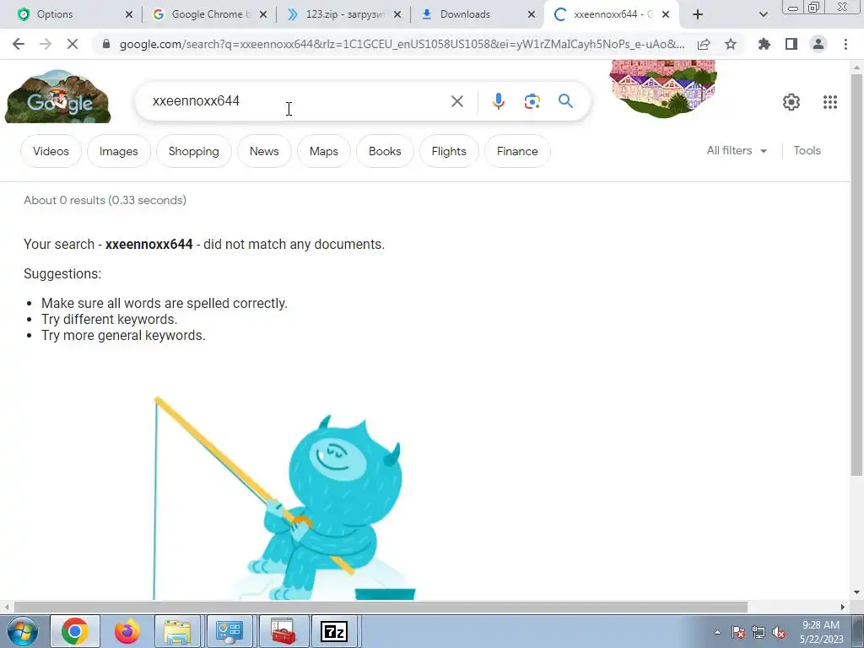Open the Extensions puzzle icon
Screen dimensions: 864x648
pos(764,44)
